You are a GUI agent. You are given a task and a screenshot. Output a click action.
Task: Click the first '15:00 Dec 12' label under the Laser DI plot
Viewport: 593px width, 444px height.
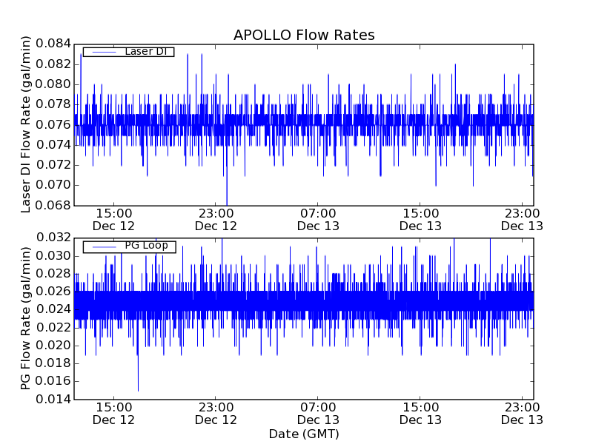click(113, 220)
